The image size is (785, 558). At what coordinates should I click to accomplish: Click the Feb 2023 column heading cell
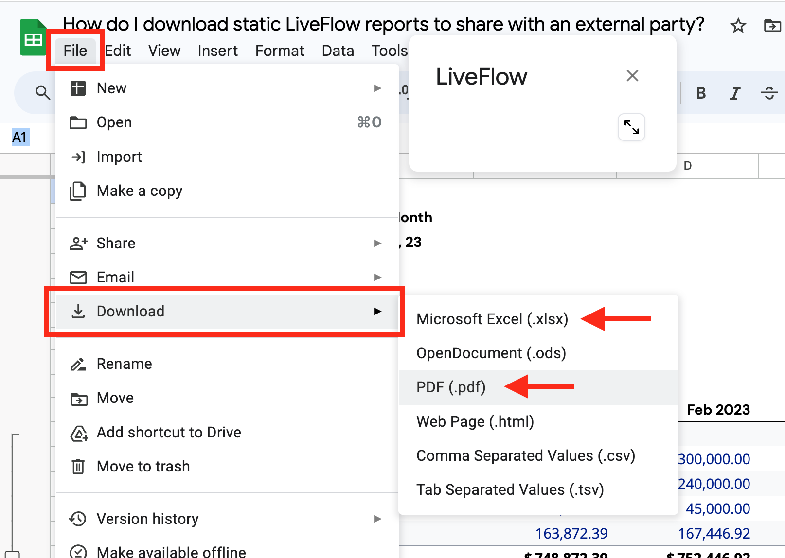[x=718, y=410]
